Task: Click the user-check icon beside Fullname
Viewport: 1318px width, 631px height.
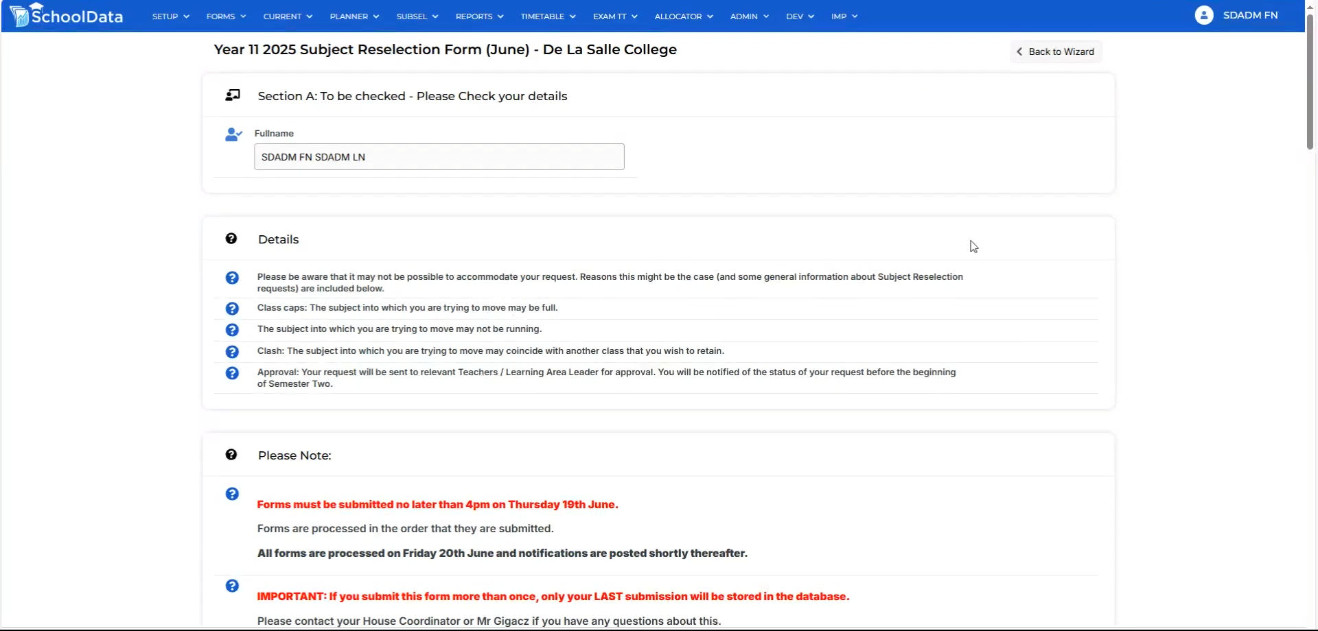Action: coord(233,134)
